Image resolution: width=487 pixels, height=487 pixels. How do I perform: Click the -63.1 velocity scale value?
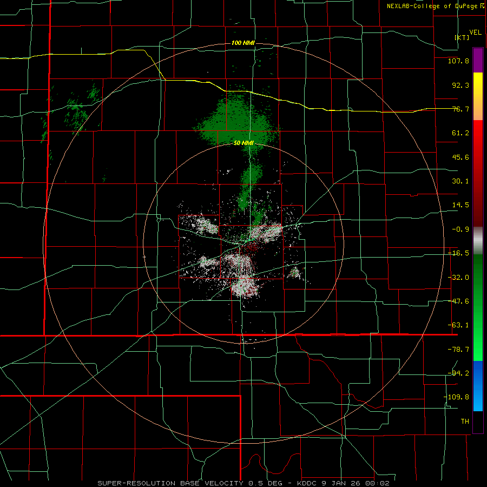pos(458,325)
